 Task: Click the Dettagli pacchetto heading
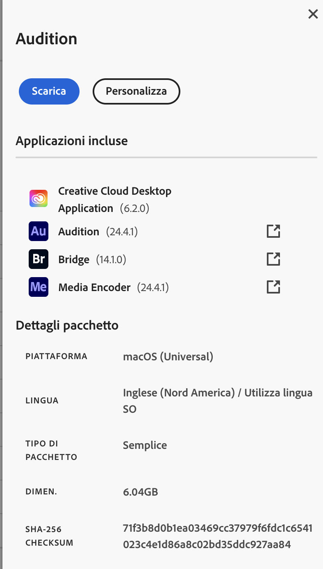(x=67, y=325)
